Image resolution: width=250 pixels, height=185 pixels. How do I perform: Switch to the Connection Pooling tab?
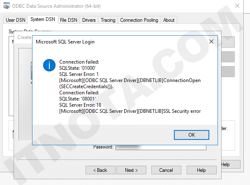pos(139,20)
